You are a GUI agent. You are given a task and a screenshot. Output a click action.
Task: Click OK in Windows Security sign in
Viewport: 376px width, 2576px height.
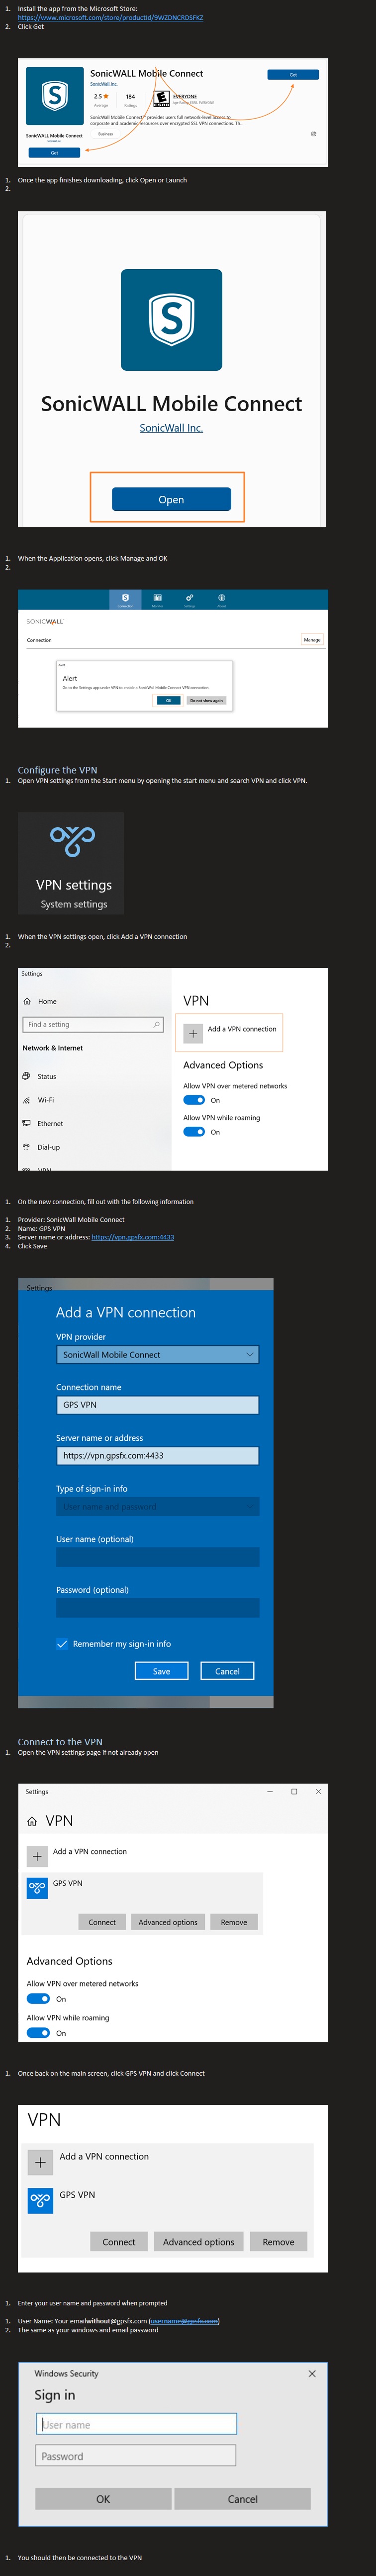tap(103, 2499)
